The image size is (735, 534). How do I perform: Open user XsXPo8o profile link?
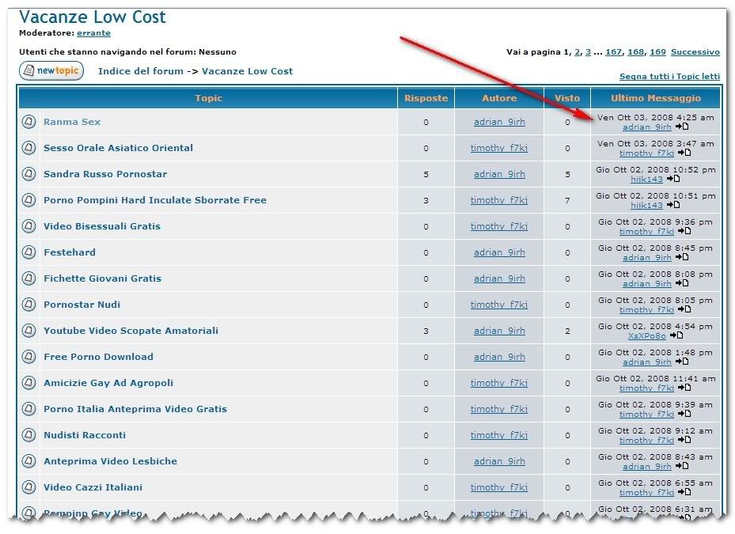pyautogui.click(x=646, y=336)
